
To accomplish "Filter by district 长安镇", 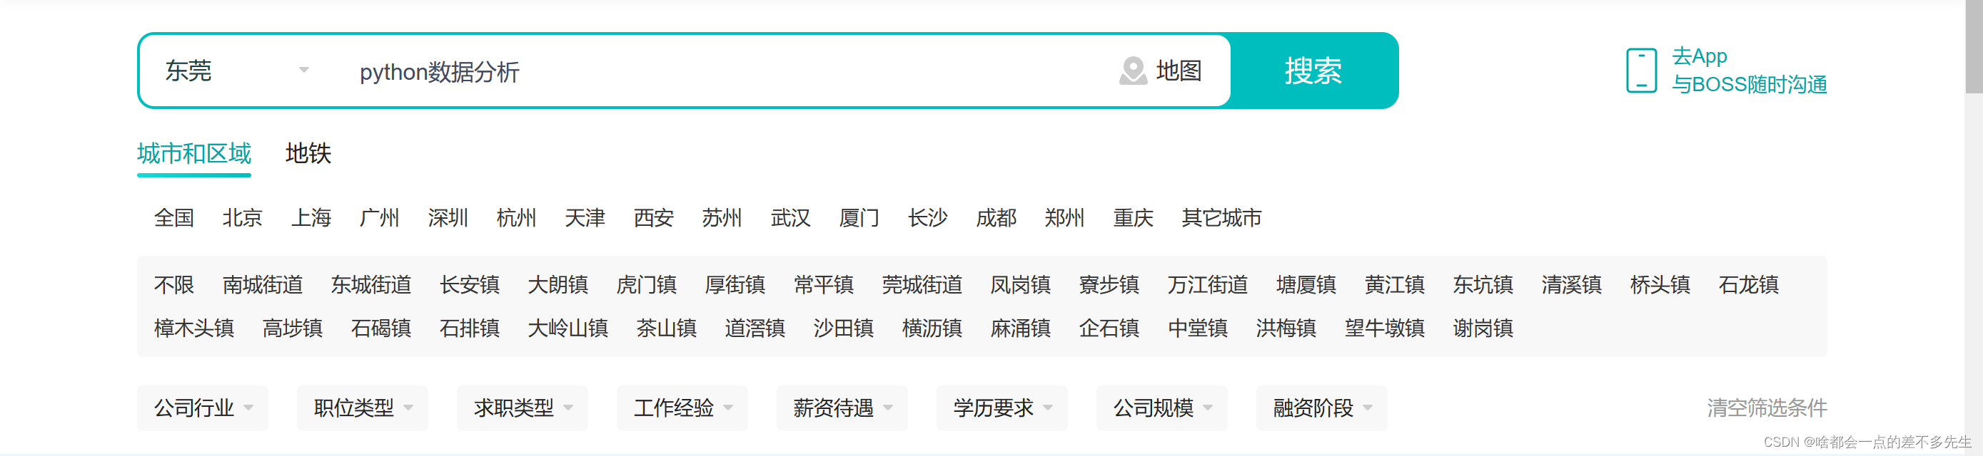I will 470,284.
